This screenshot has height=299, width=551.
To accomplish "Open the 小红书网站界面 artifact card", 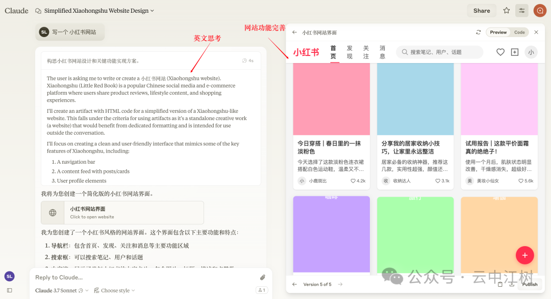I will (x=122, y=213).
